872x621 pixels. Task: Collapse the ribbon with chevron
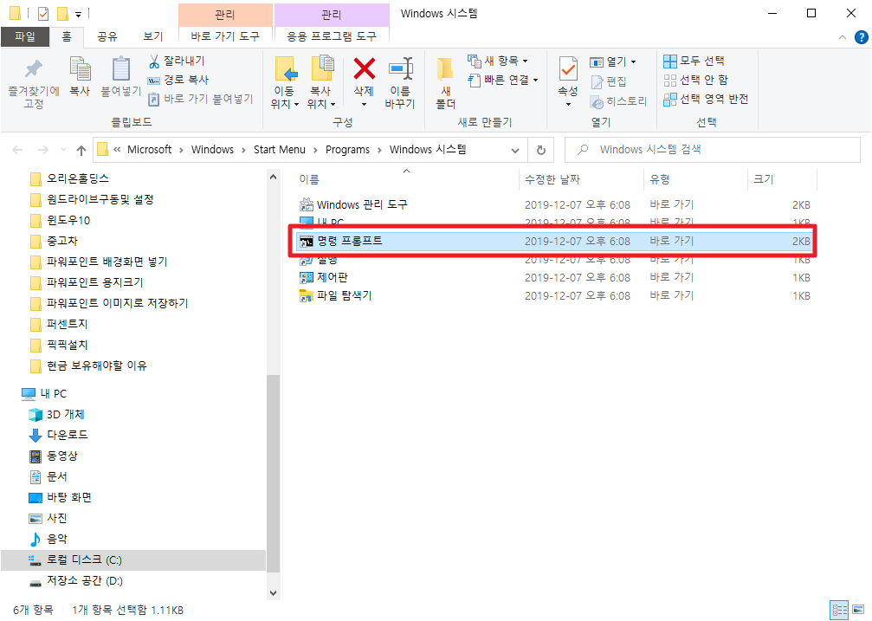click(842, 37)
